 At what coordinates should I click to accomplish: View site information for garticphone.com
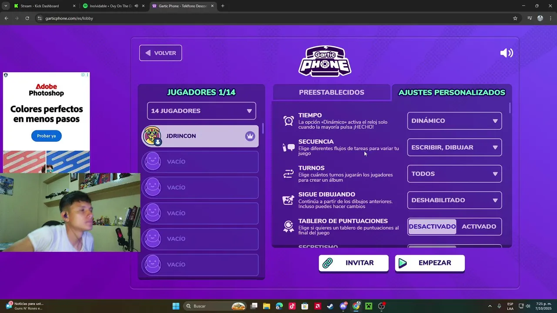[40, 18]
